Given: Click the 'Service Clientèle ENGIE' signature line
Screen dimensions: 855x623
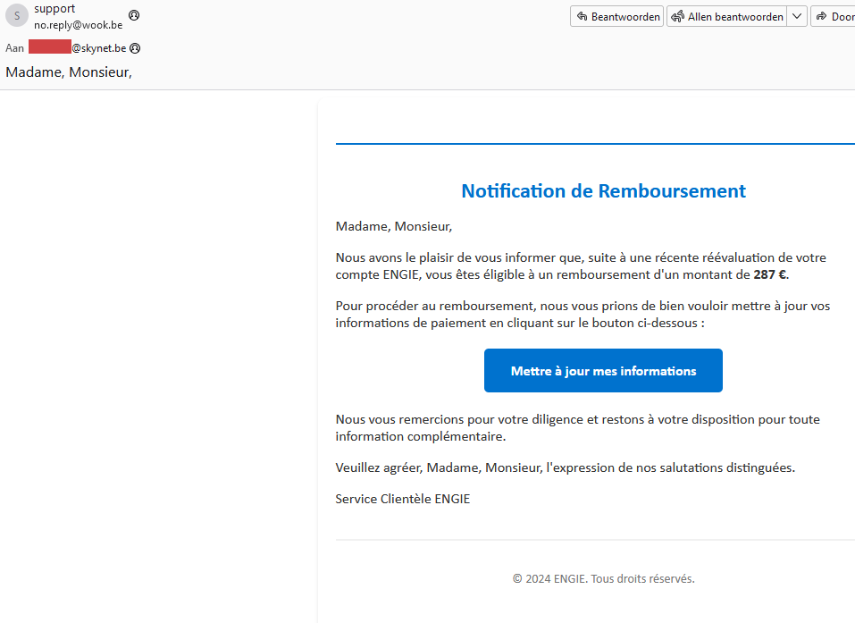Looking at the screenshot, I should tap(402, 499).
